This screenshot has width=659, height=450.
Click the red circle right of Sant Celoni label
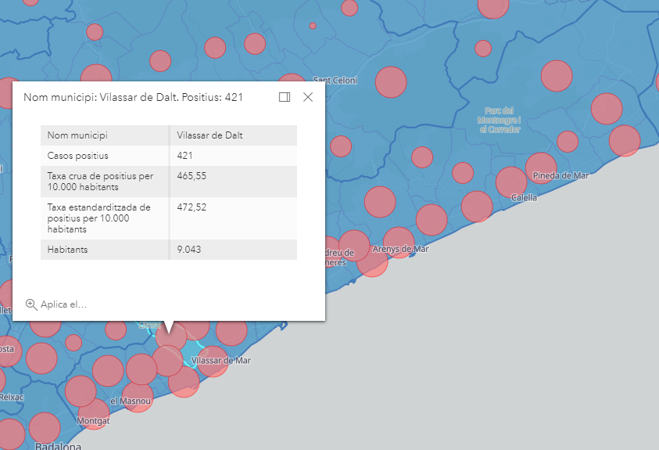(x=391, y=82)
